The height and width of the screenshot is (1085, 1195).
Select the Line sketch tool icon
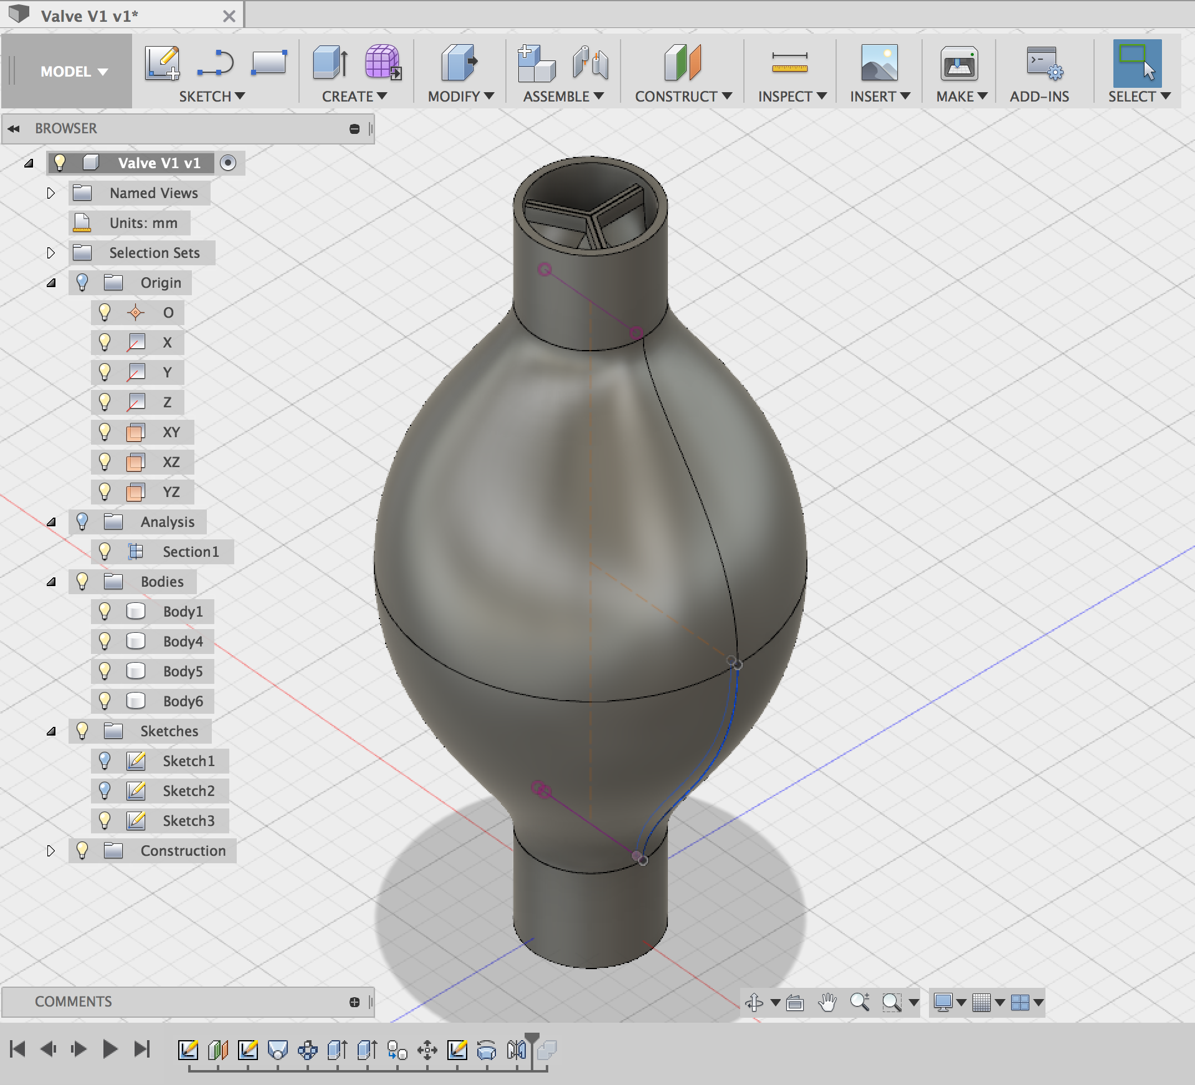click(215, 63)
